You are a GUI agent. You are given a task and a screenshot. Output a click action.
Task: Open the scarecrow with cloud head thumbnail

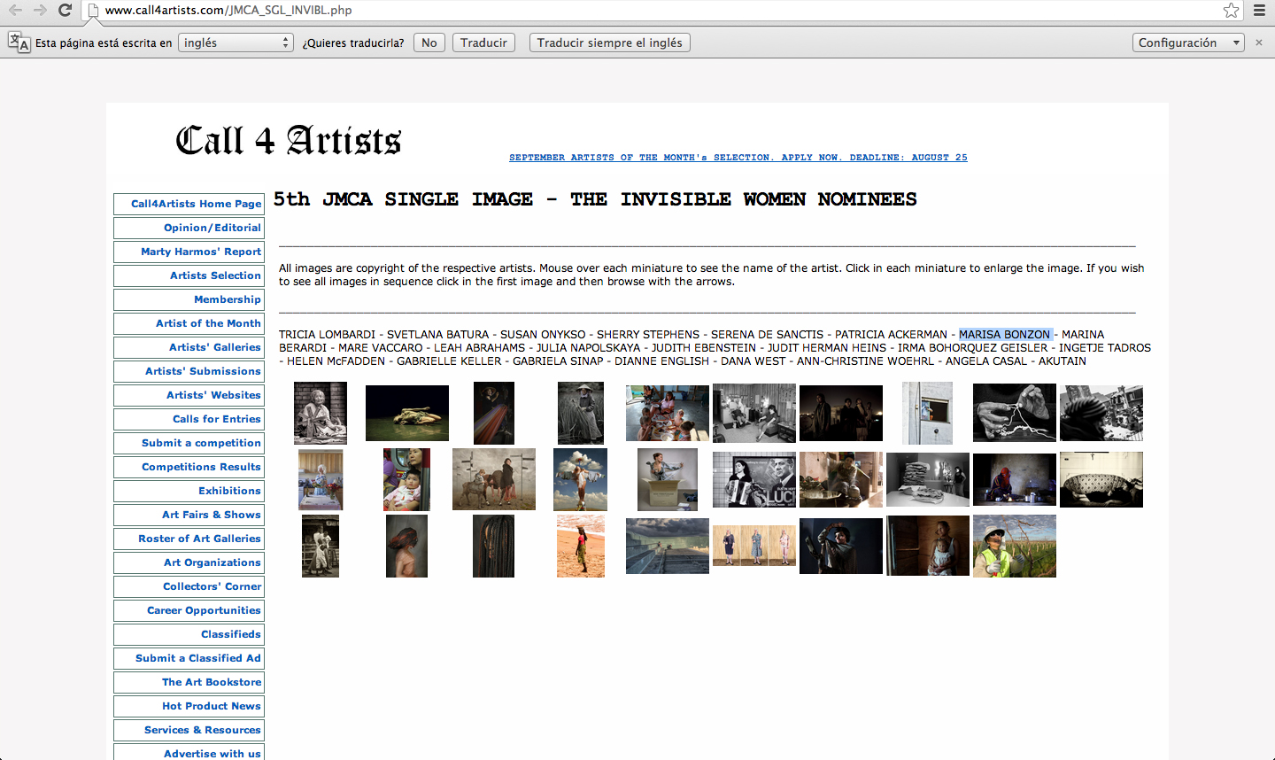[x=580, y=479]
